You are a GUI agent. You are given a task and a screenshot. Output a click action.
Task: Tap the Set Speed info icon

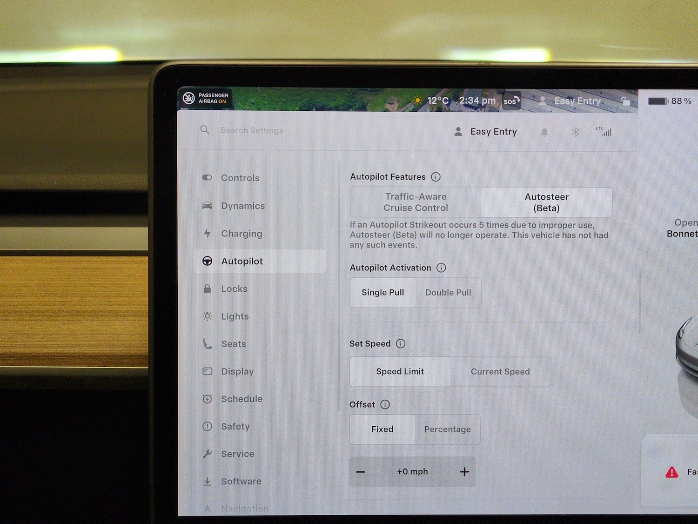click(400, 343)
